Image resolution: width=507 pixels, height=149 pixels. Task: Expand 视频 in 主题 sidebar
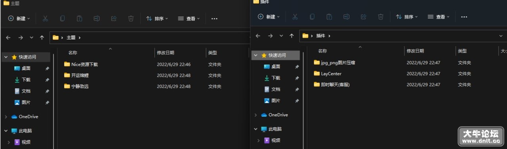[x=9, y=142]
